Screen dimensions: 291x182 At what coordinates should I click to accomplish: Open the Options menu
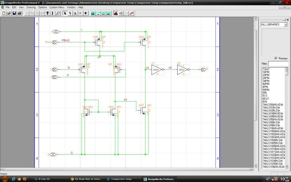click(42, 7)
